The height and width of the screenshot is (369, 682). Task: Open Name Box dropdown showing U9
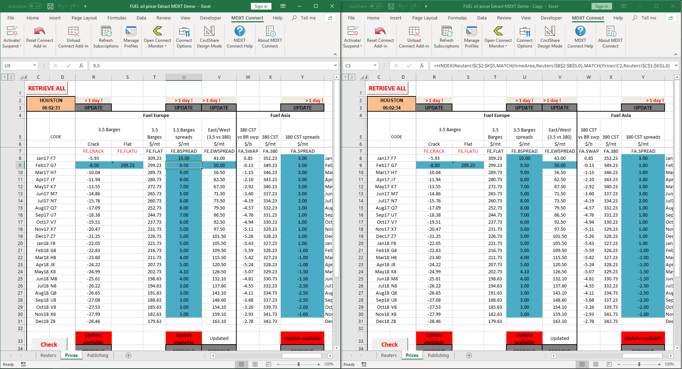(34, 66)
